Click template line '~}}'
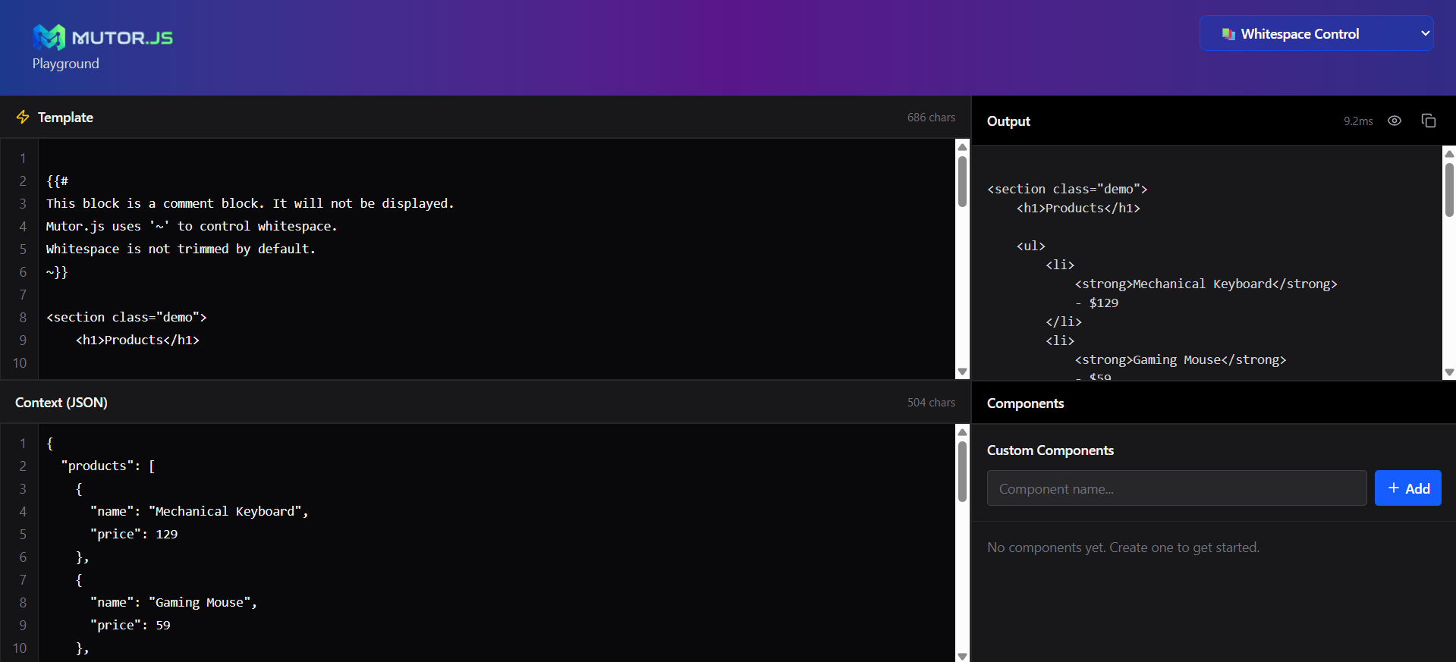This screenshot has width=1456, height=662. (57, 272)
